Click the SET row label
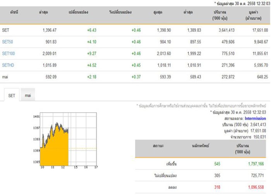The image size is (271, 195). pos(5,30)
